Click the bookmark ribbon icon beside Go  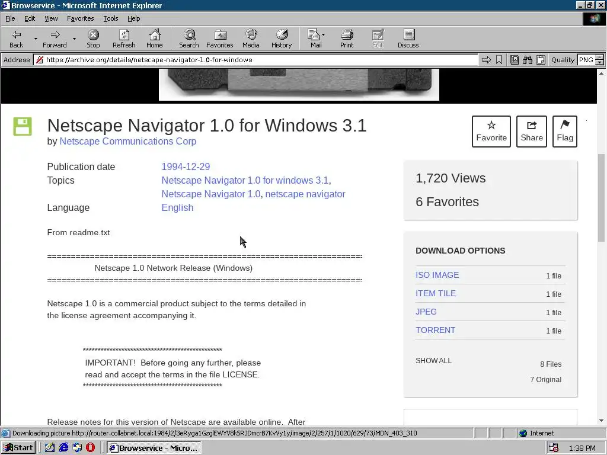[x=499, y=60]
